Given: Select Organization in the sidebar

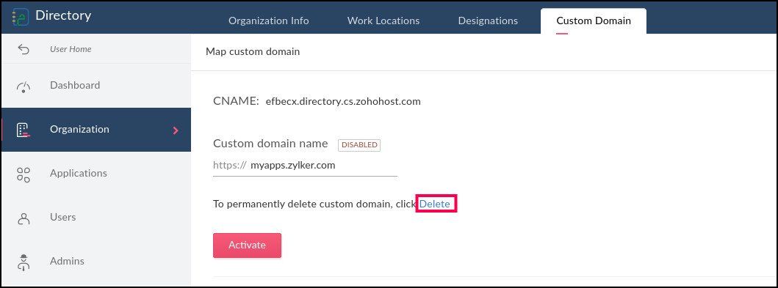Looking at the screenshot, I should tap(96, 130).
